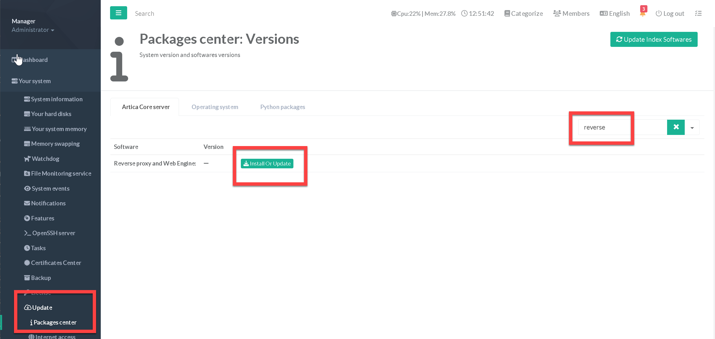The width and height of the screenshot is (715, 339).
Task: Click Update Index Softwares button
Action: pyautogui.click(x=653, y=39)
